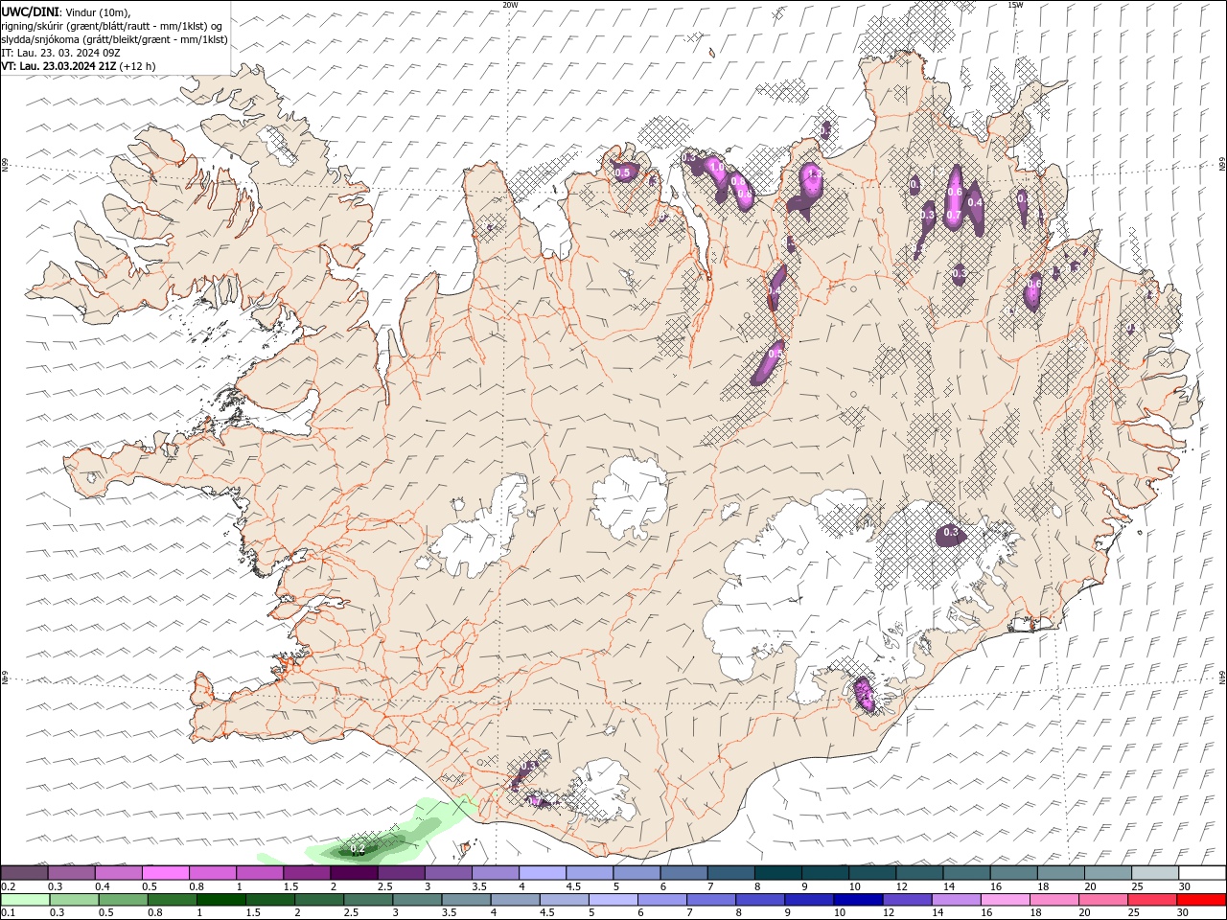Select the 'rigning/skúrir' legend description line
The image size is (1227, 920).
tap(112, 26)
